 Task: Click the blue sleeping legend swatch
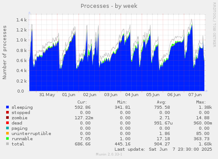7,107
